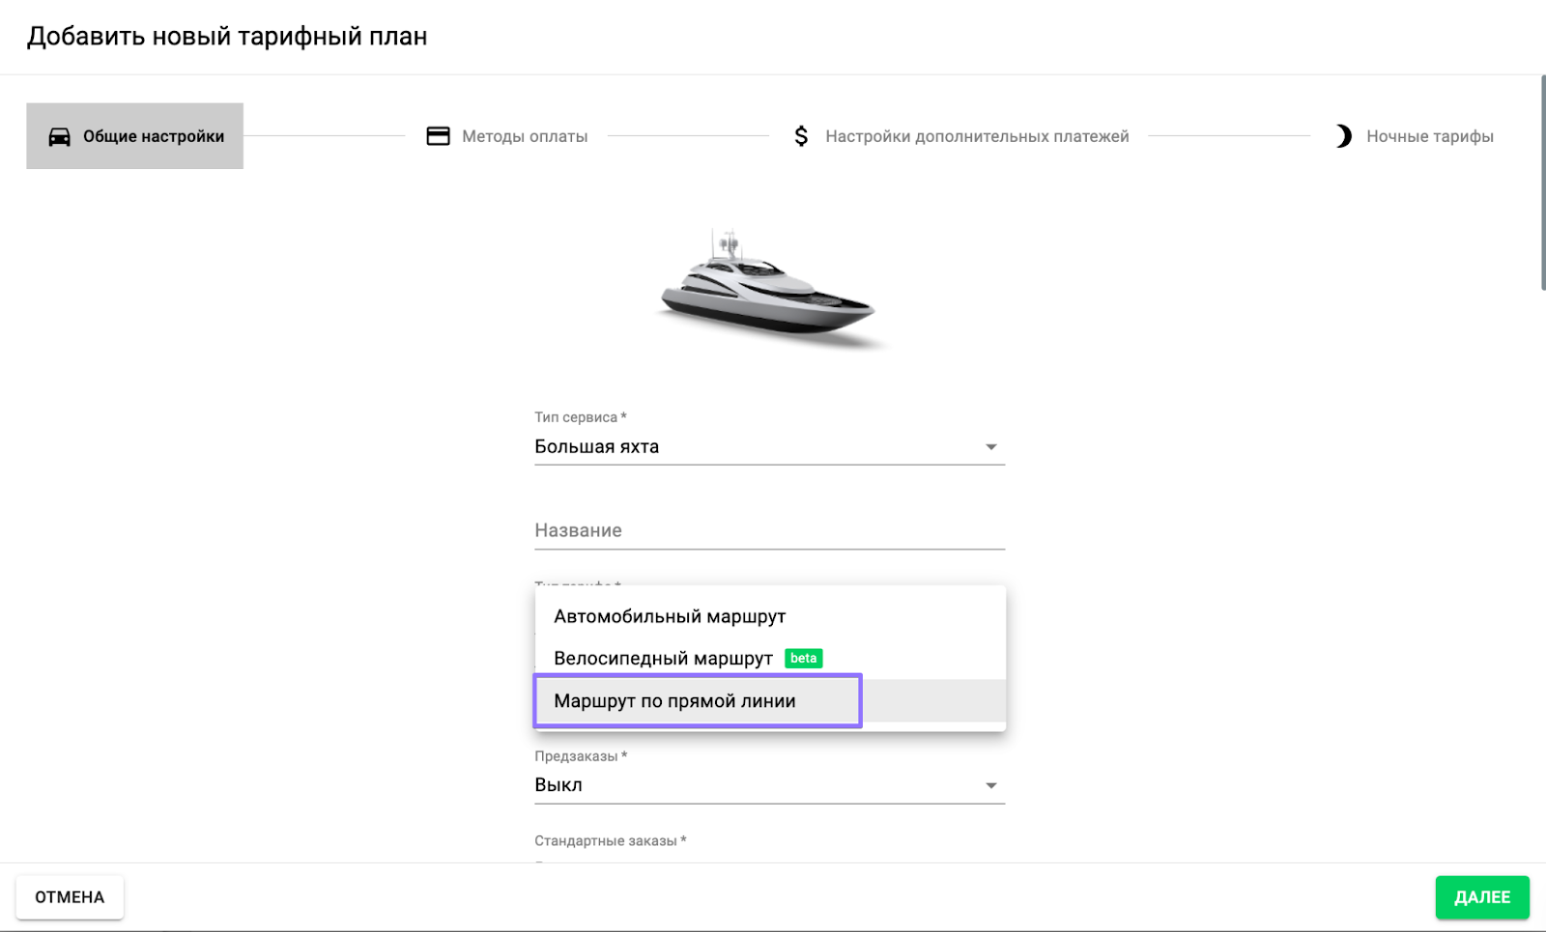Click the vertical scrollbar on the right
Screen dimensions: 1546x932
tap(1542, 184)
